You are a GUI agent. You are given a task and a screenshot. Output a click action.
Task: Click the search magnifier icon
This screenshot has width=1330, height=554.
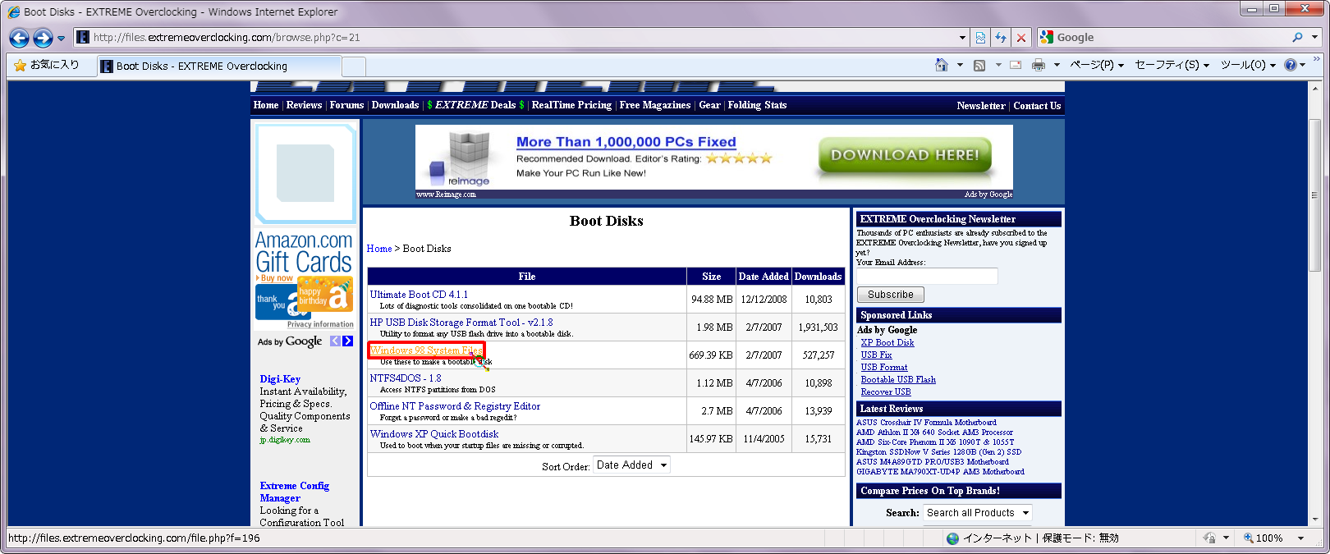(1297, 38)
